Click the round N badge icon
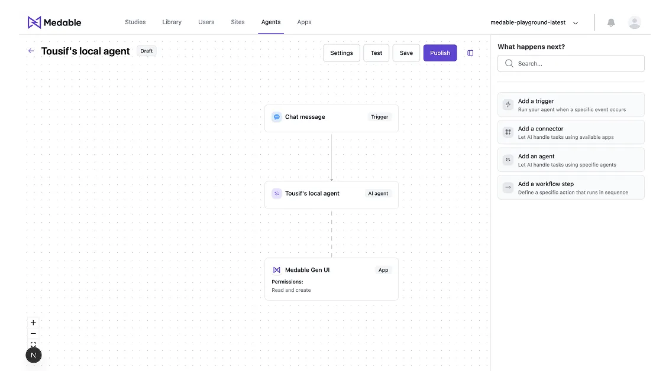The height and width of the screenshot is (381, 669). 33,355
